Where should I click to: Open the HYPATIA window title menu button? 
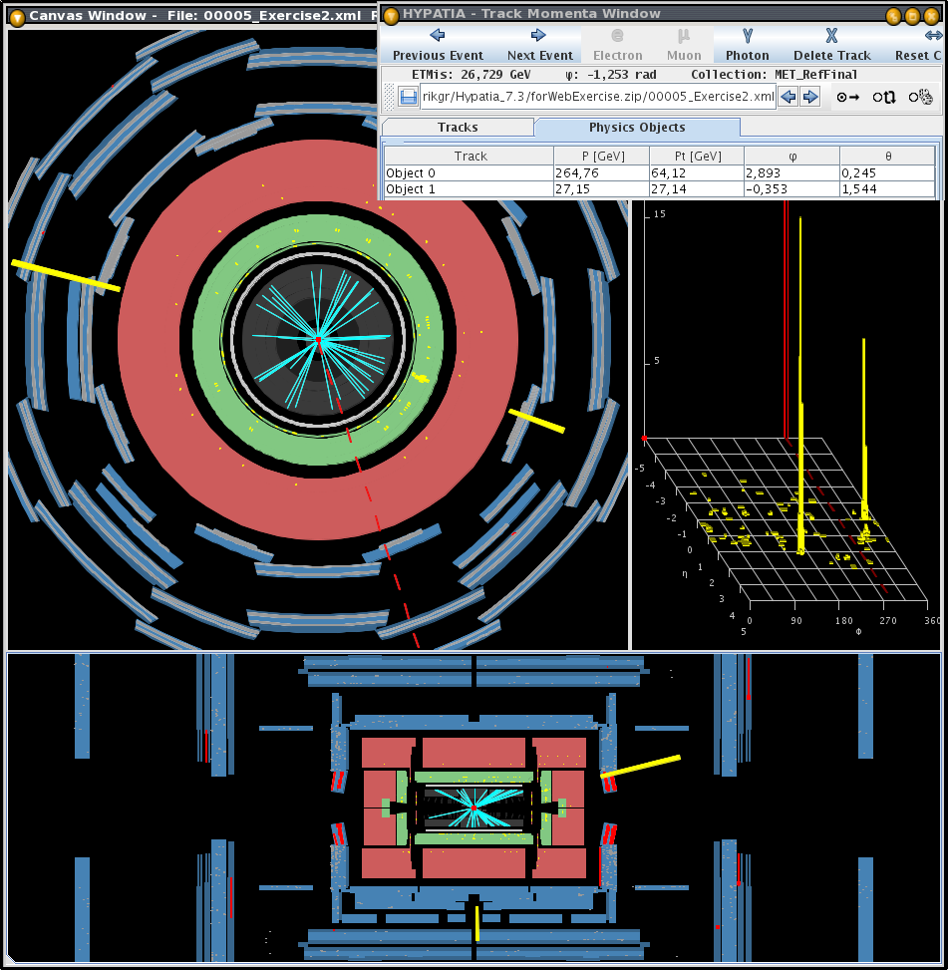click(x=391, y=14)
